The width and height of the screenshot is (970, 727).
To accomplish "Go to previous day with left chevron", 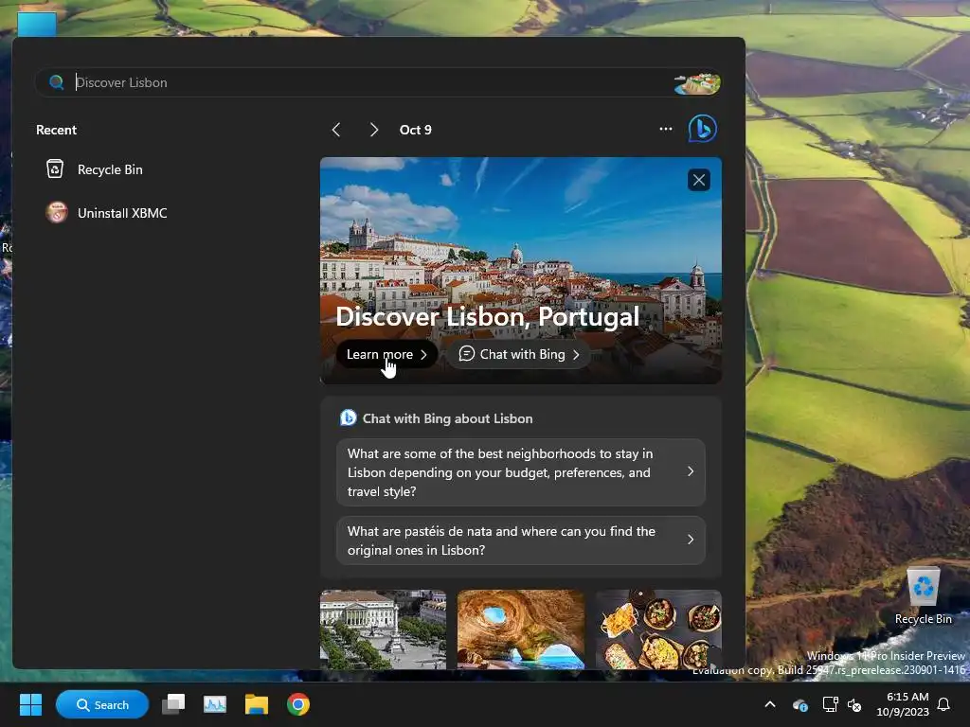I will (336, 130).
